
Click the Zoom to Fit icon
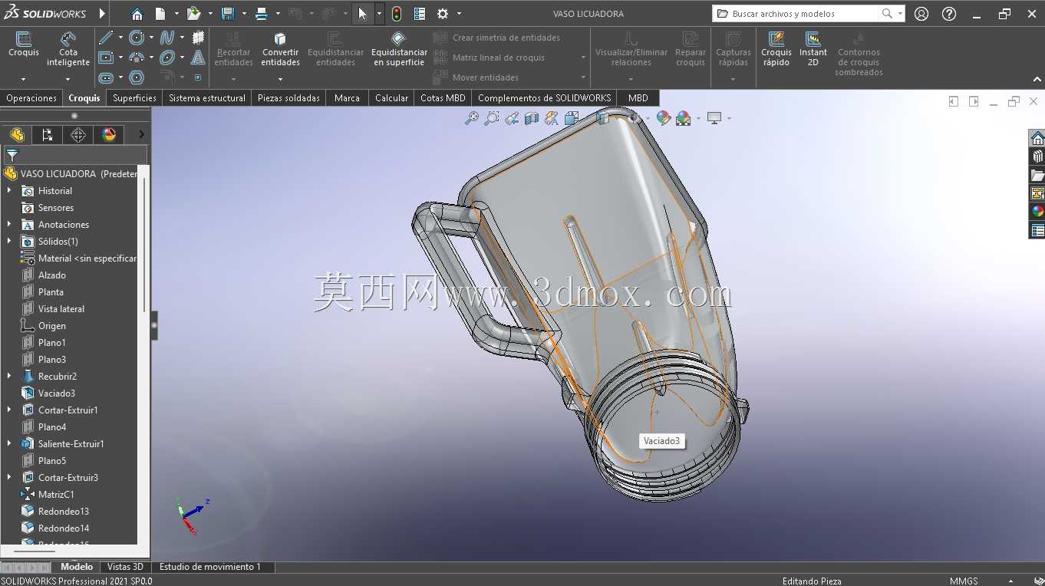pyautogui.click(x=472, y=118)
